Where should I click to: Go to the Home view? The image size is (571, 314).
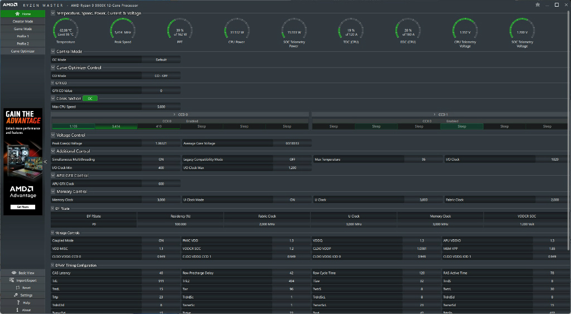(22, 14)
